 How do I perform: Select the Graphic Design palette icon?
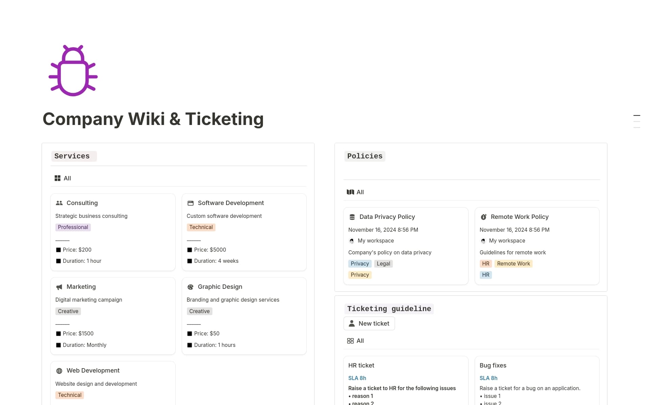pyautogui.click(x=191, y=287)
